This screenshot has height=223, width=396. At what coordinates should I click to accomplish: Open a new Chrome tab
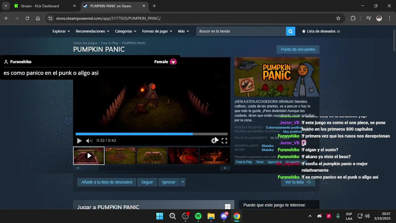click(154, 6)
